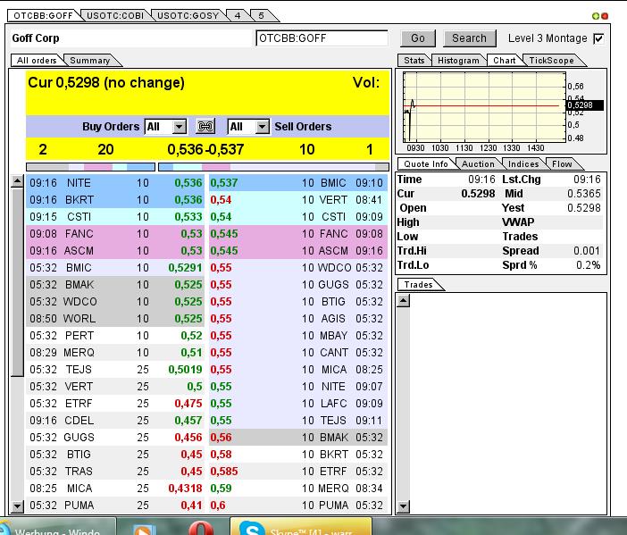The height and width of the screenshot is (535, 627).
Task: Click the link-chain icon between order filters
Action: (205, 127)
